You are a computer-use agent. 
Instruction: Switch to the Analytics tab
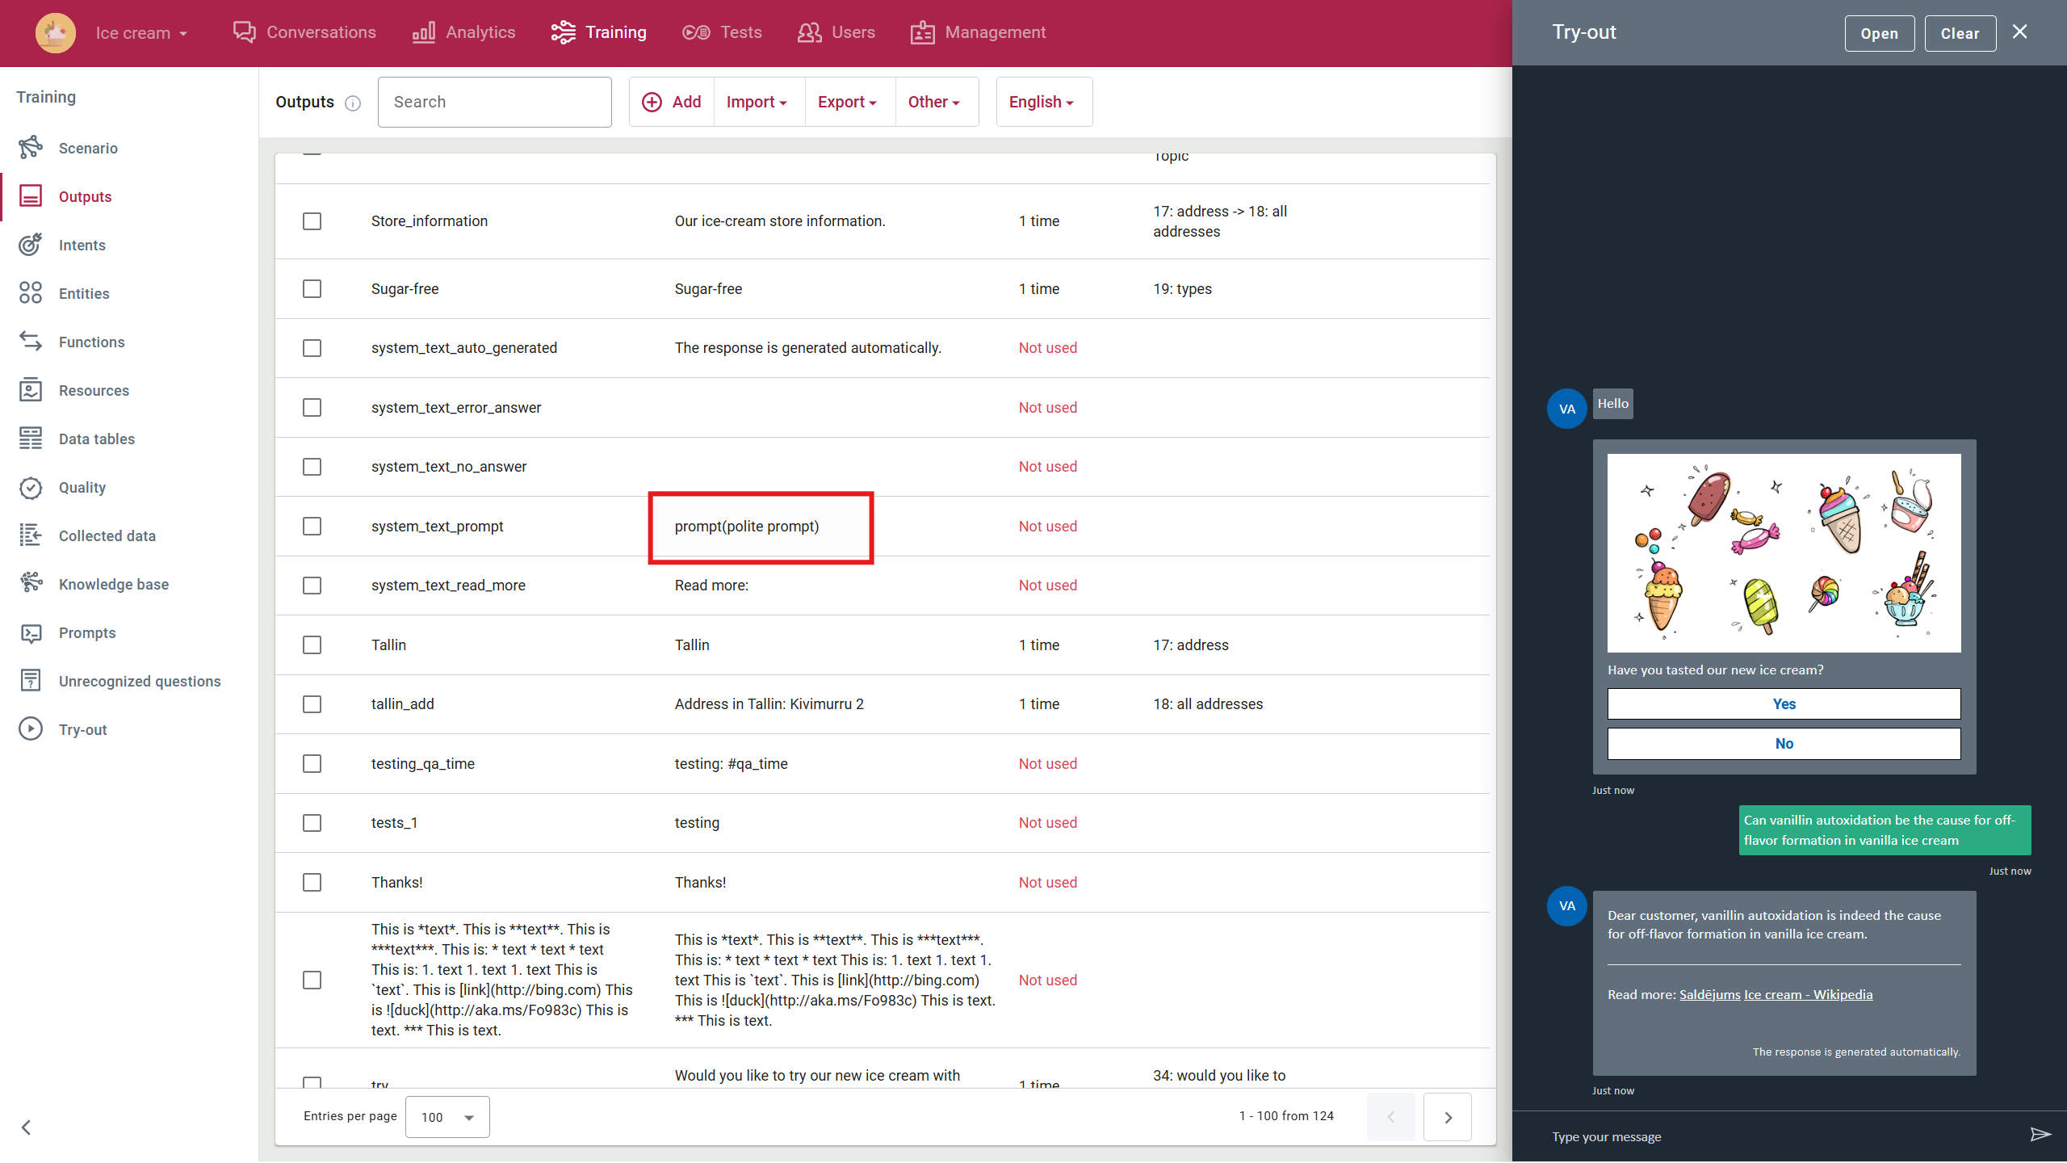(x=463, y=32)
